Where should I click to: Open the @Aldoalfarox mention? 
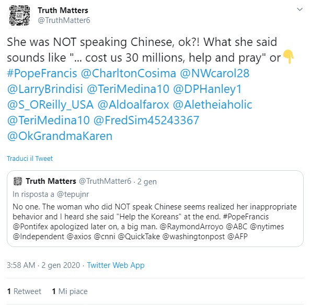click(x=133, y=104)
